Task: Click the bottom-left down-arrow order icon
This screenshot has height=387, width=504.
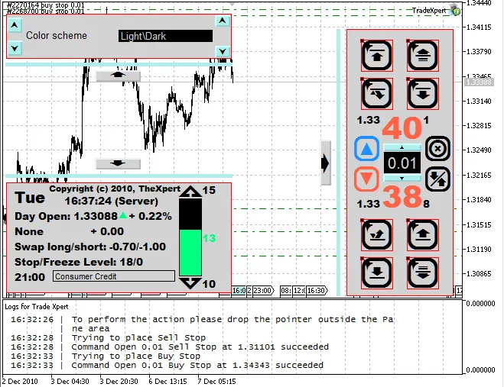Action: click(x=377, y=273)
